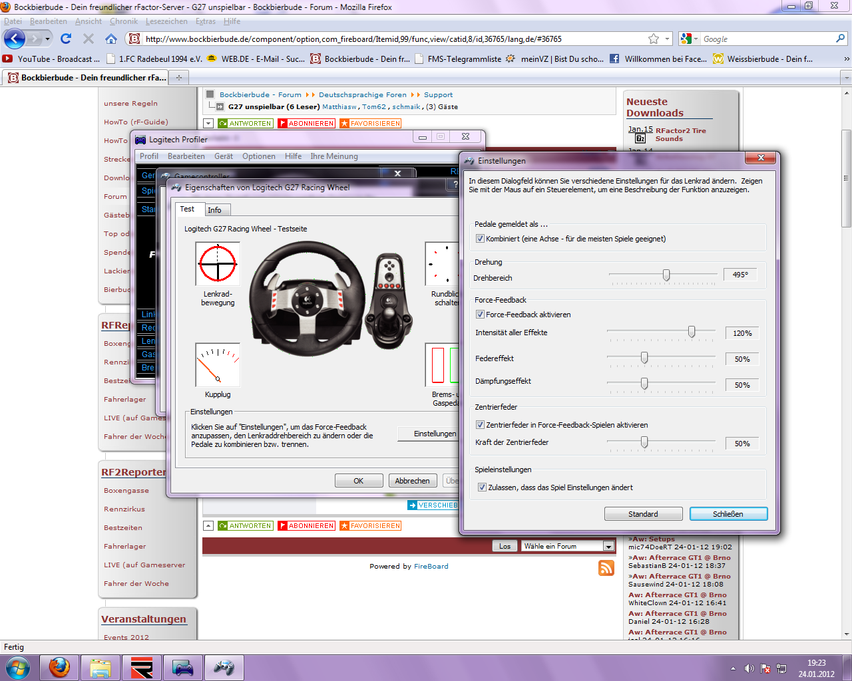Click the Drehbereich slider handle
This screenshot has width=852, height=681.
[x=666, y=275]
